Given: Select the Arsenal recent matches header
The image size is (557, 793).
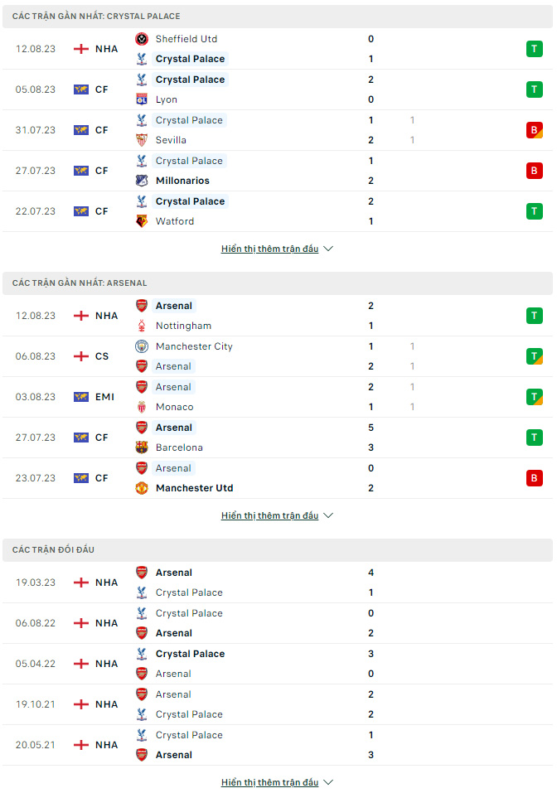Looking at the screenshot, I should click(x=278, y=283).
